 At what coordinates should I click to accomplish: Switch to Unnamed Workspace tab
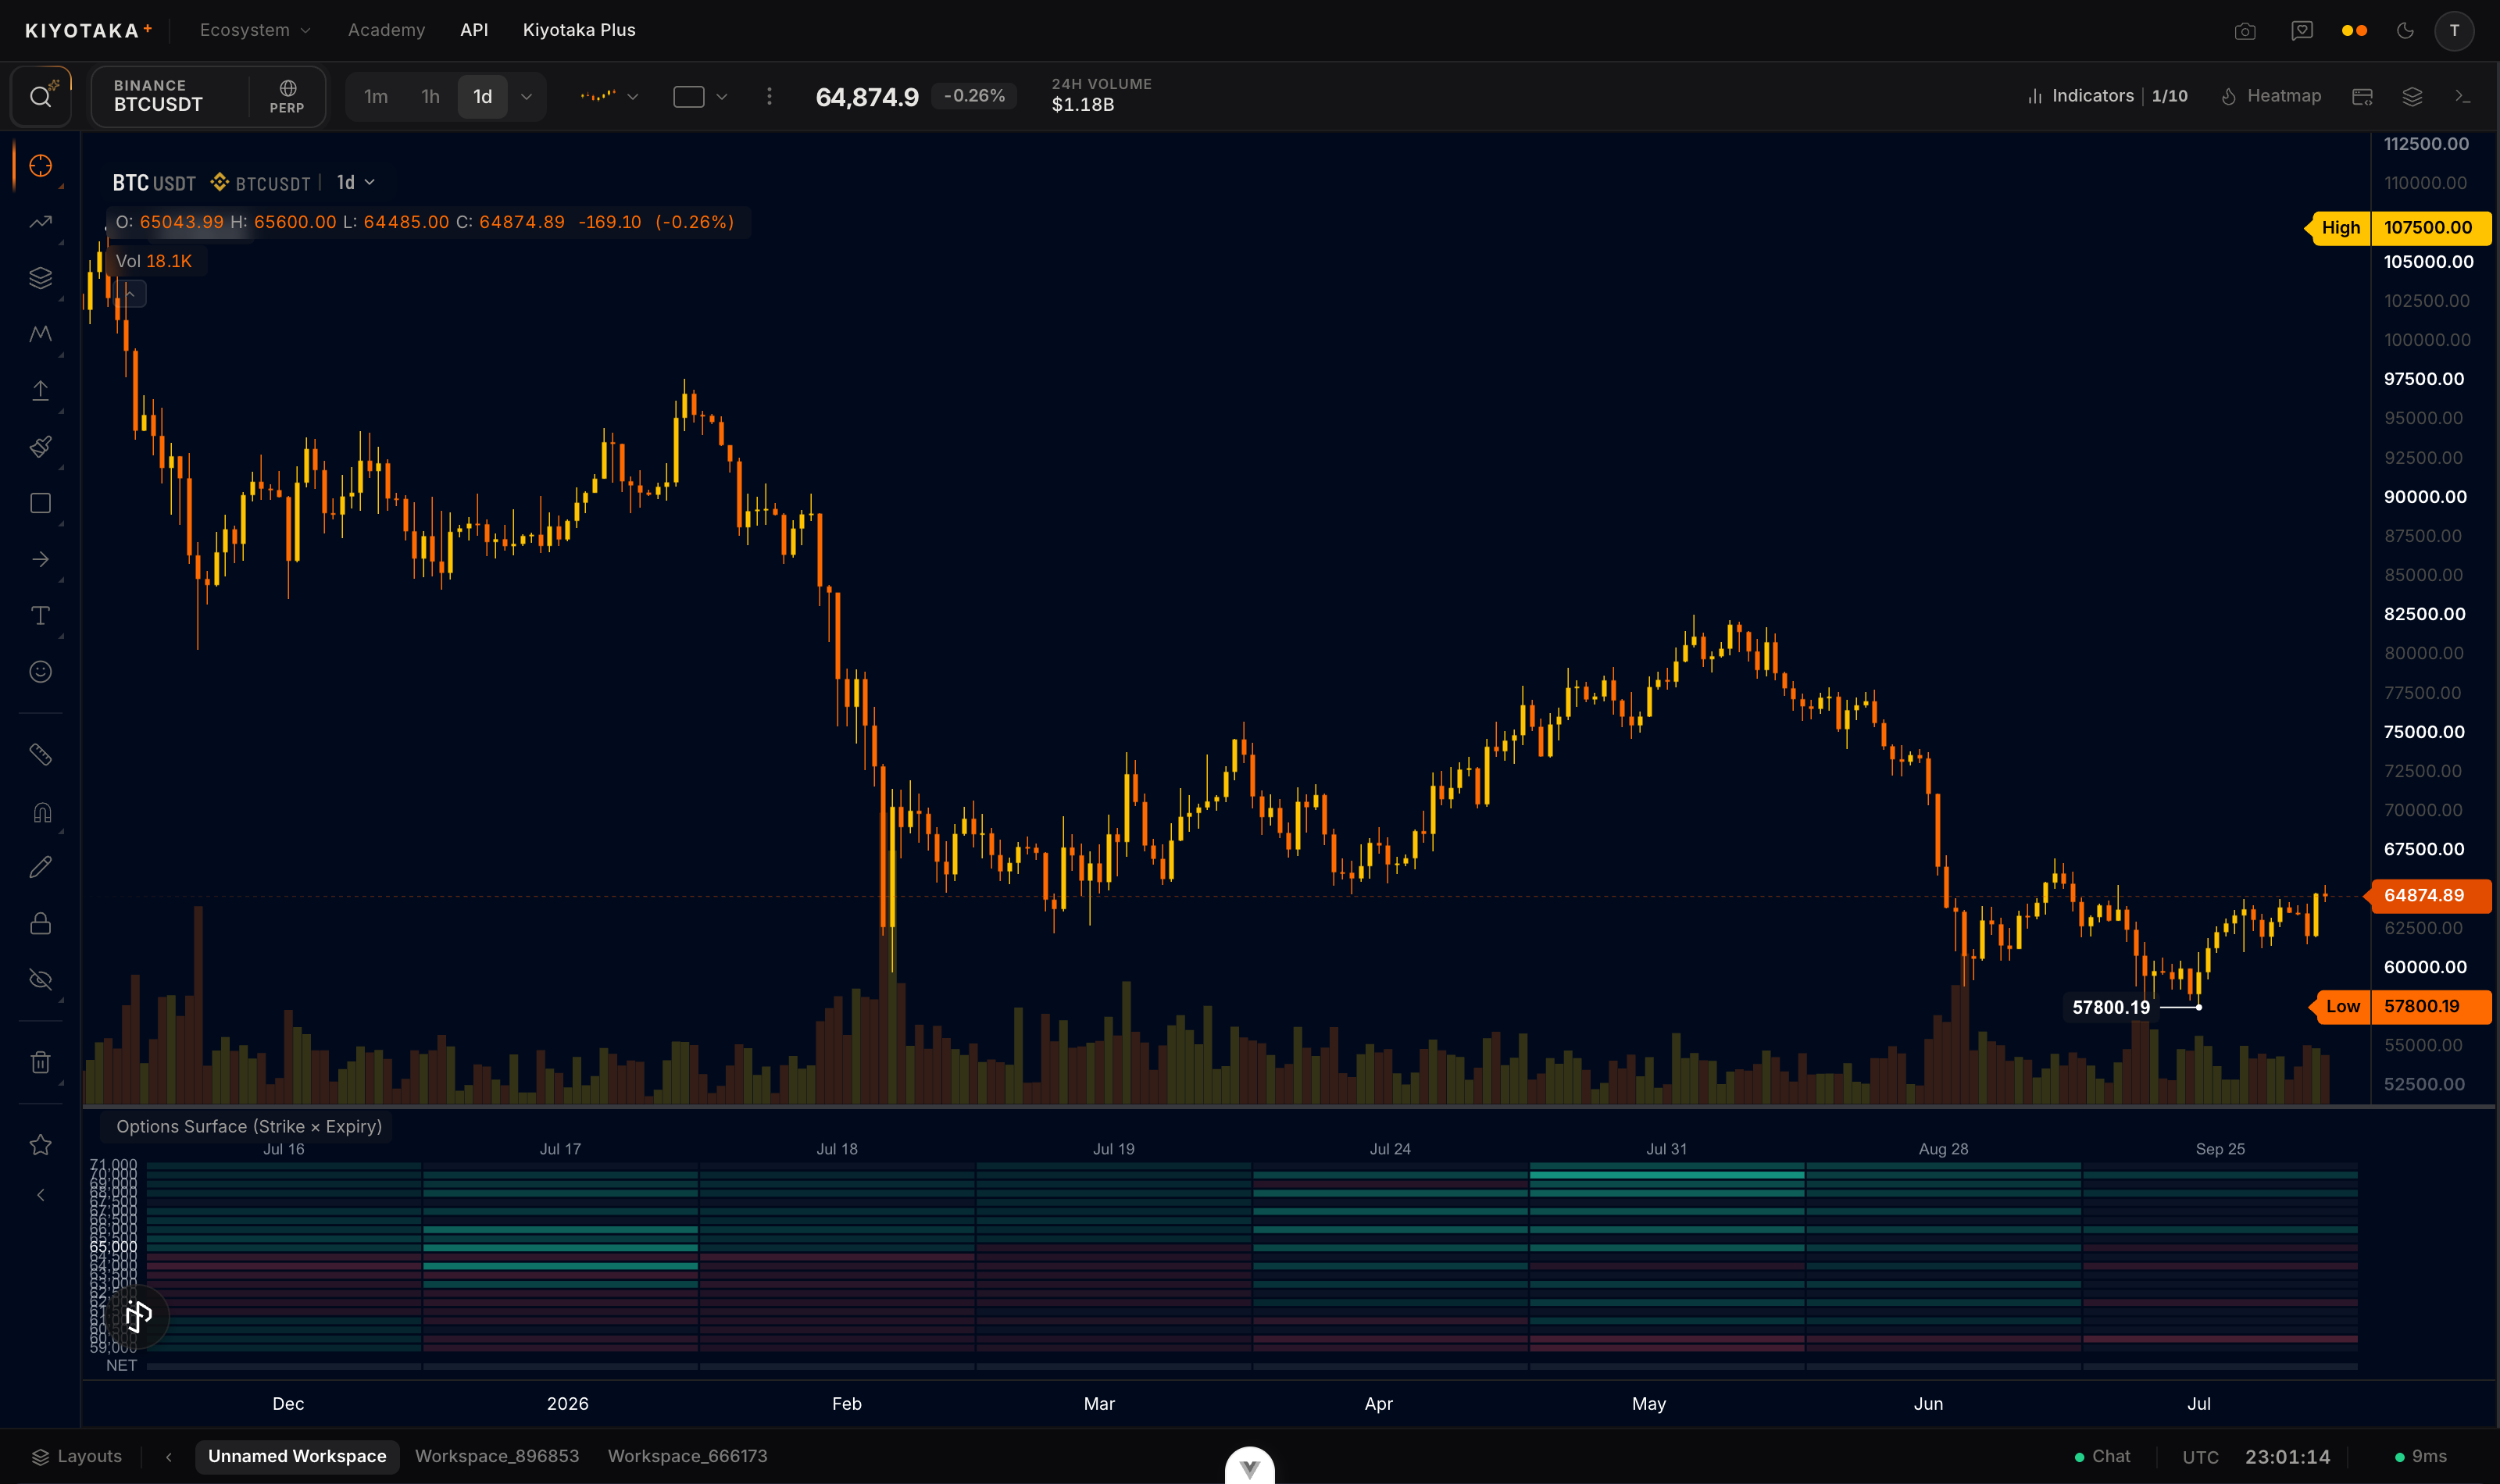click(297, 1457)
